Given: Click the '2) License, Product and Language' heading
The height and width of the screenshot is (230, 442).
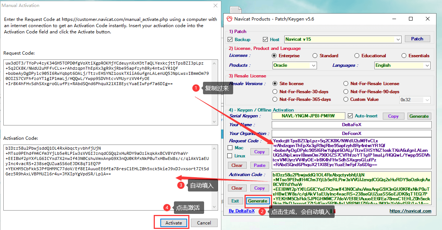Looking at the screenshot, I should click(265, 48).
